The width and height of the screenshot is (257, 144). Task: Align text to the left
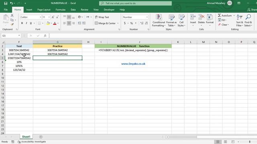pyautogui.click(x=65, y=23)
